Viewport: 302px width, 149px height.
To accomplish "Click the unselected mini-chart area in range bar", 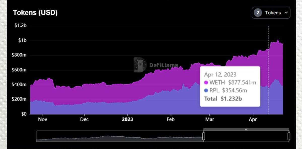I will point(120,136).
